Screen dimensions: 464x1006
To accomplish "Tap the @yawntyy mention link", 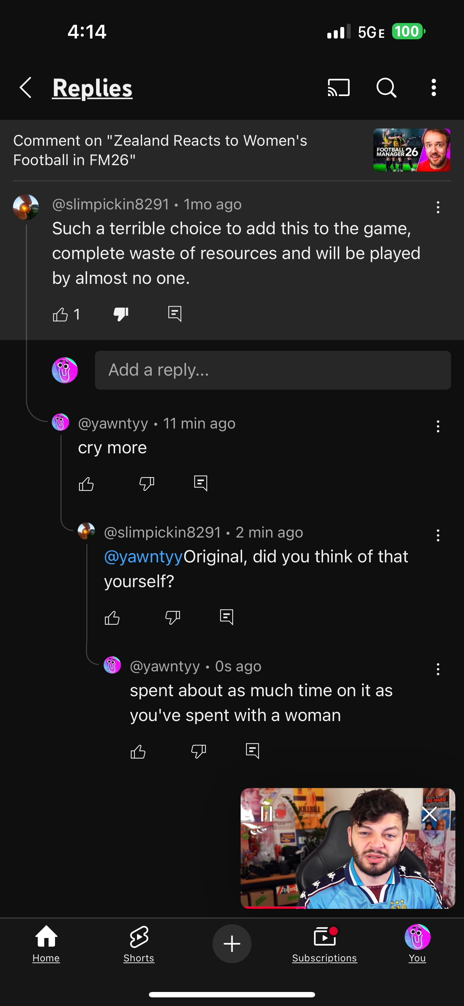I will tap(144, 557).
